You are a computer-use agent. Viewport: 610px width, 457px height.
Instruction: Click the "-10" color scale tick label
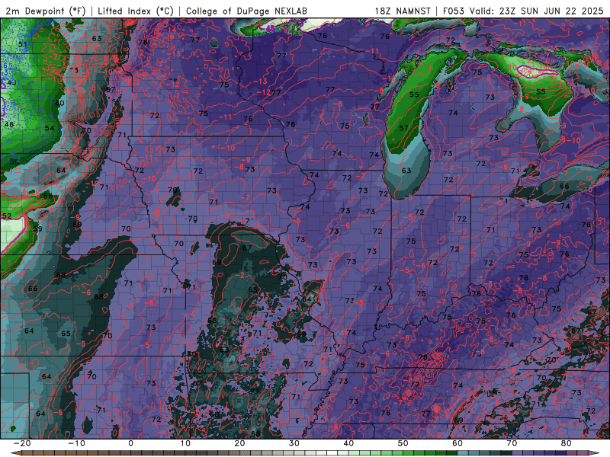(x=76, y=443)
